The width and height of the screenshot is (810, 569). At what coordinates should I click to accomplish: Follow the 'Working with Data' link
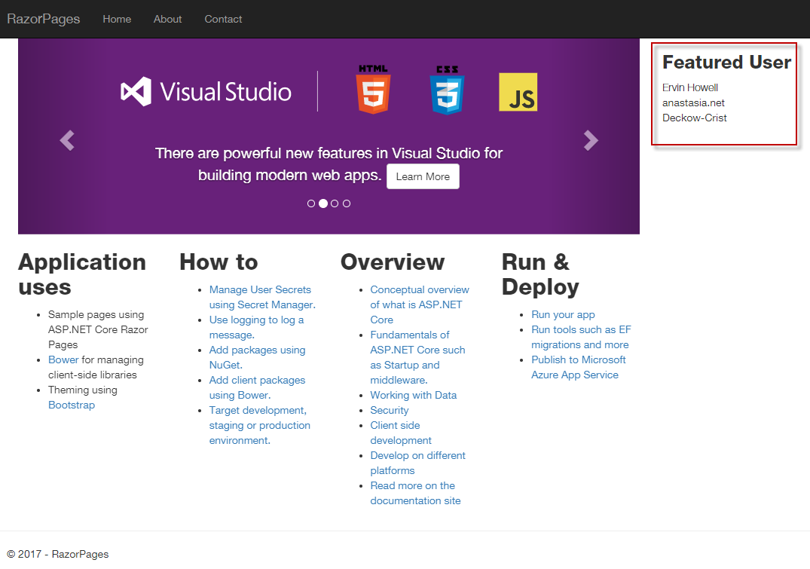[413, 394]
